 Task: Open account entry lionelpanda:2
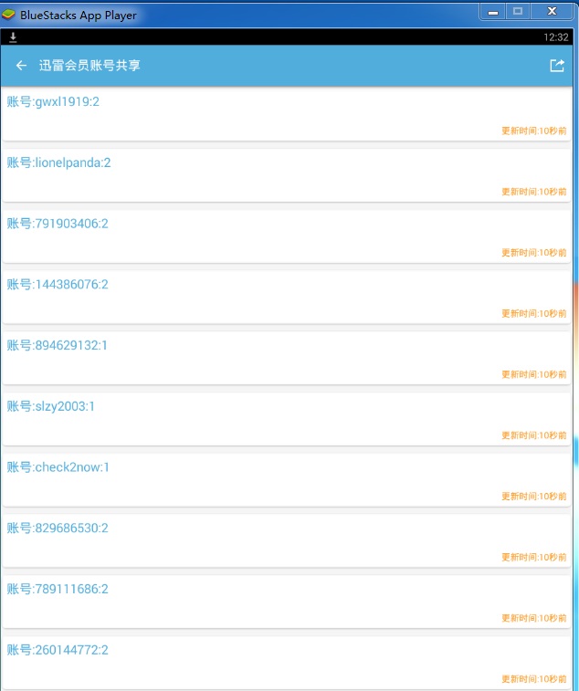[287, 175]
